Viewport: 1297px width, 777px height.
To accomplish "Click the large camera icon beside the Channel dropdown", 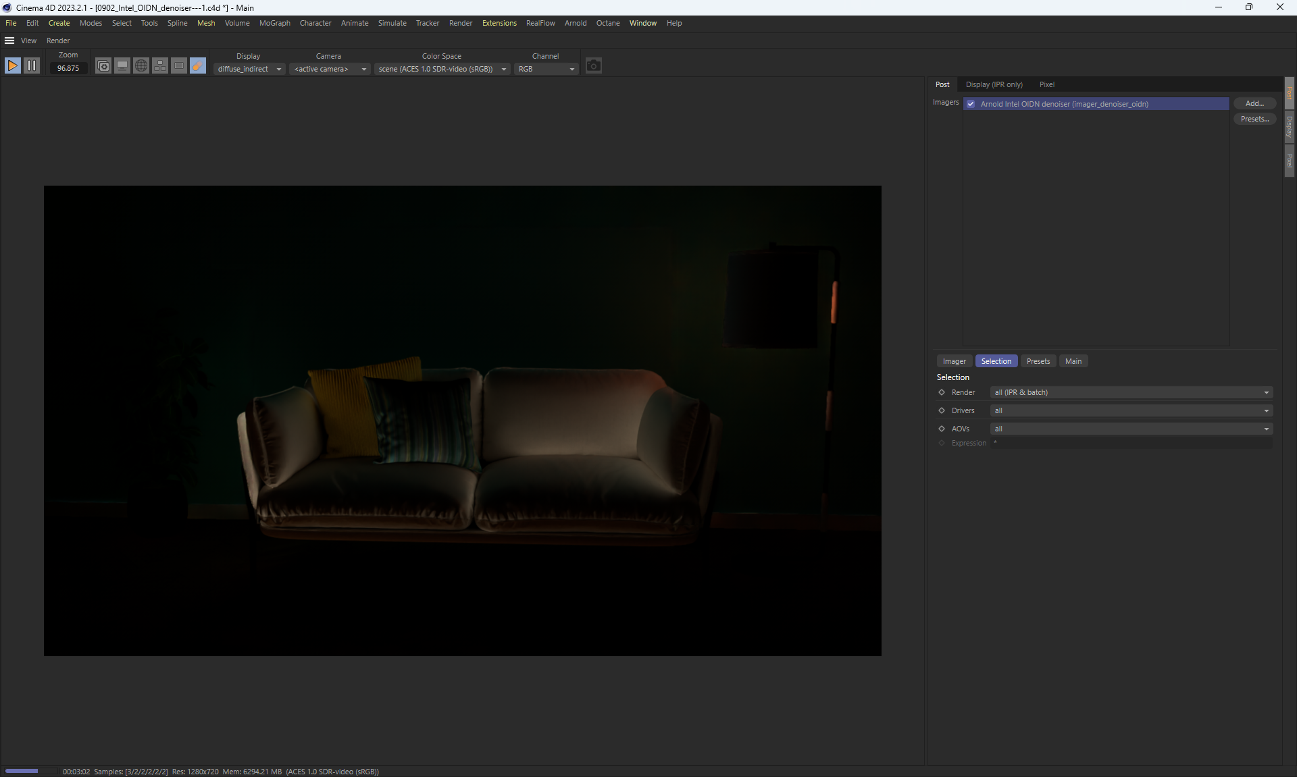I will click(593, 65).
